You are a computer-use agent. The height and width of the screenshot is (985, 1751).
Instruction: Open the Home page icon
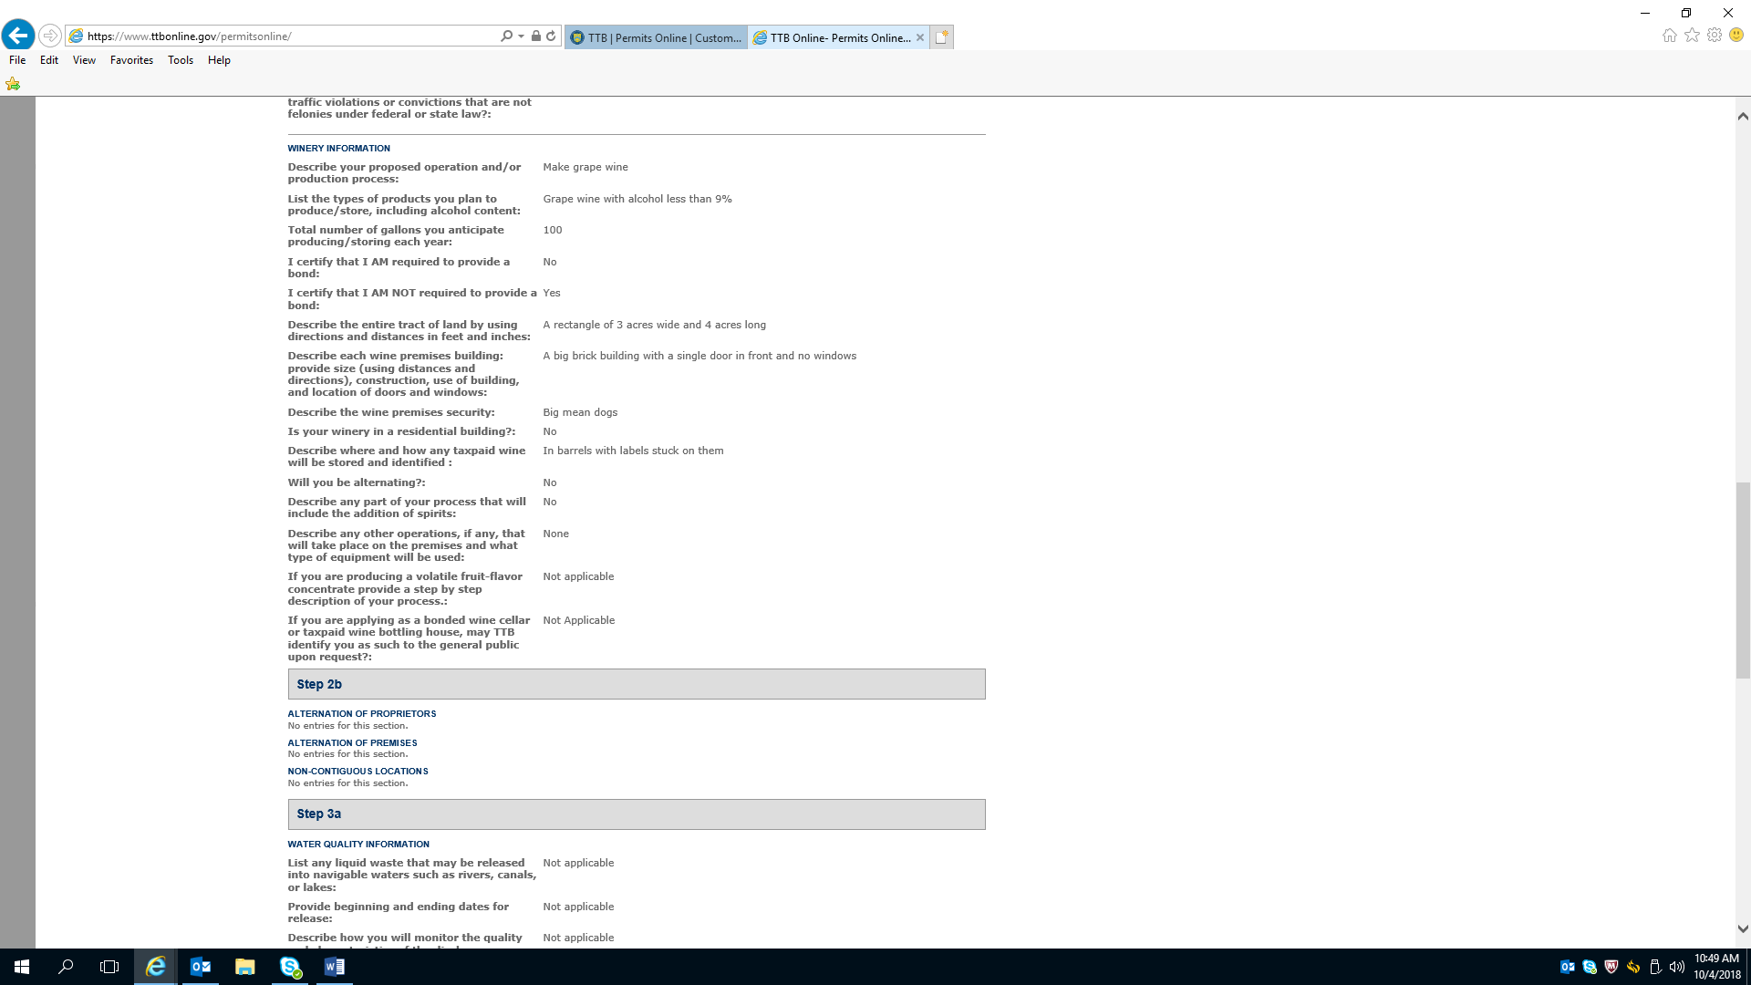tap(1669, 36)
